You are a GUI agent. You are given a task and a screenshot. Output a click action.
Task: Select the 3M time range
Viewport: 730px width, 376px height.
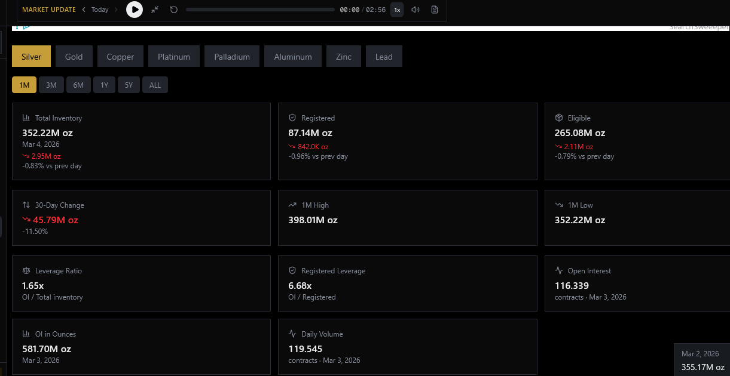[51, 85]
